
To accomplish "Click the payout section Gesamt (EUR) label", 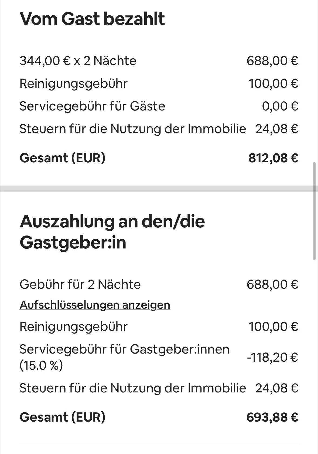I will pos(62,417).
